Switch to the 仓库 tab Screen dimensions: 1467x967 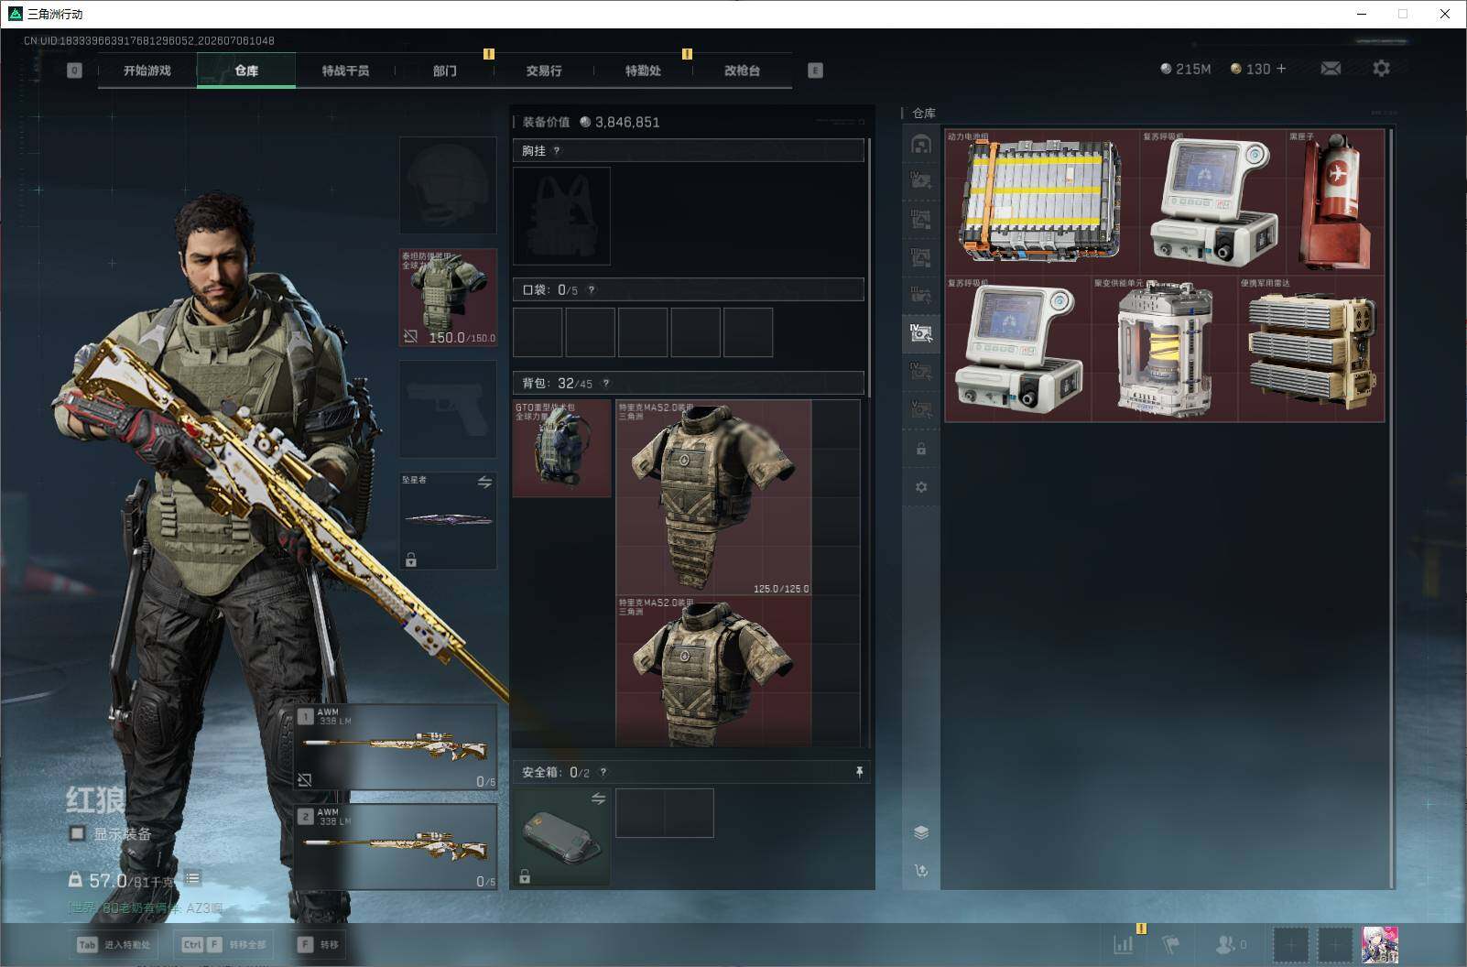point(246,71)
